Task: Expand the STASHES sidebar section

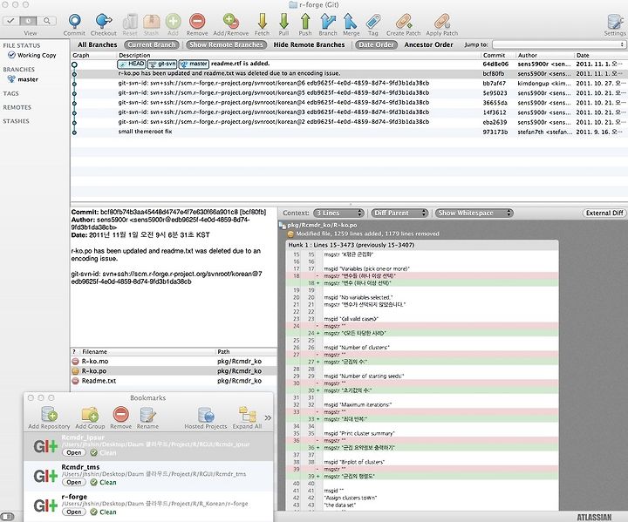Action: click(16, 121)
